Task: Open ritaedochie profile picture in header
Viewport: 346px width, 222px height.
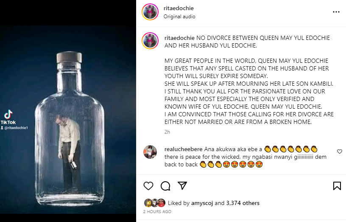Action: [151, 12]
